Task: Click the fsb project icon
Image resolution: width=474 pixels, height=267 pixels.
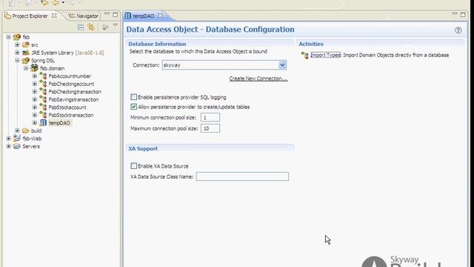Action: coord(17,37)
